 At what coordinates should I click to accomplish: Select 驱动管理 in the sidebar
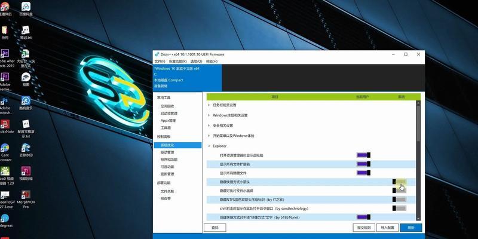(x=167, y=152)
